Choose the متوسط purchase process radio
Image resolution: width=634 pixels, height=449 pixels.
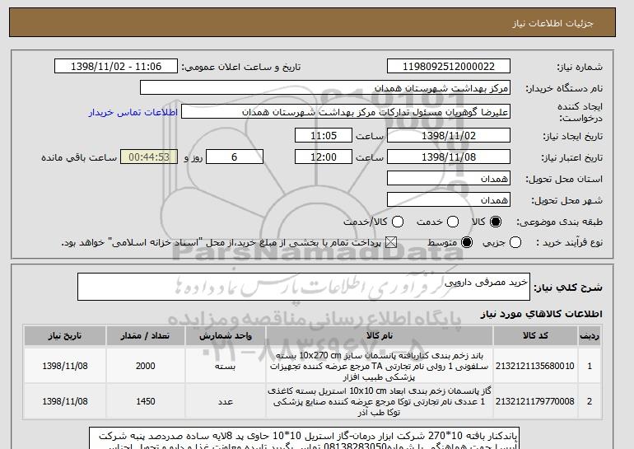tap(467, 243)
